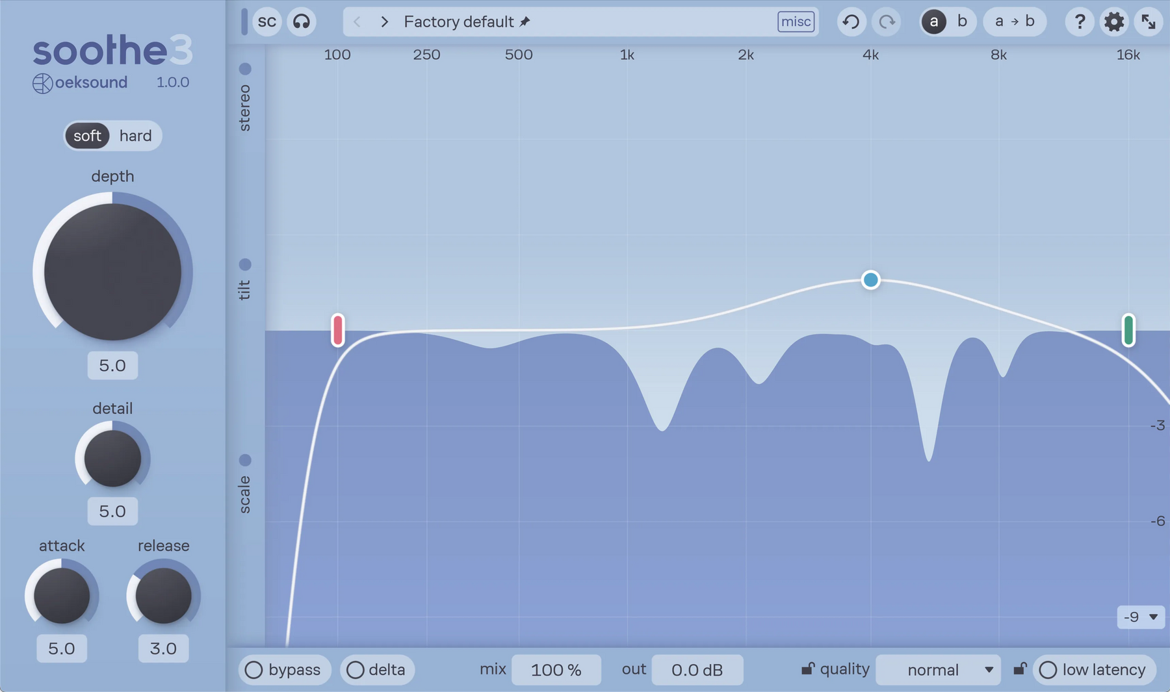Click the 100 frequency label

tap(337, 55)
